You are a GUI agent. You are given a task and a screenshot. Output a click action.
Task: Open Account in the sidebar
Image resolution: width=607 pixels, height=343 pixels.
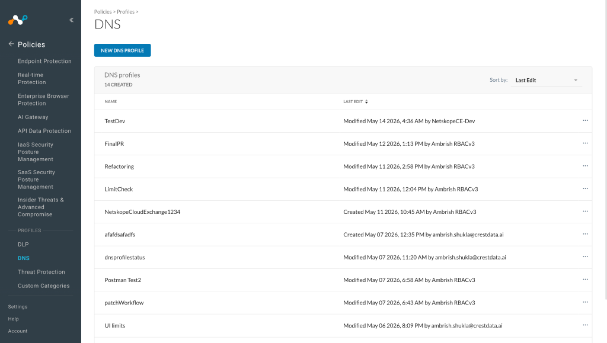tap(18, 331)
